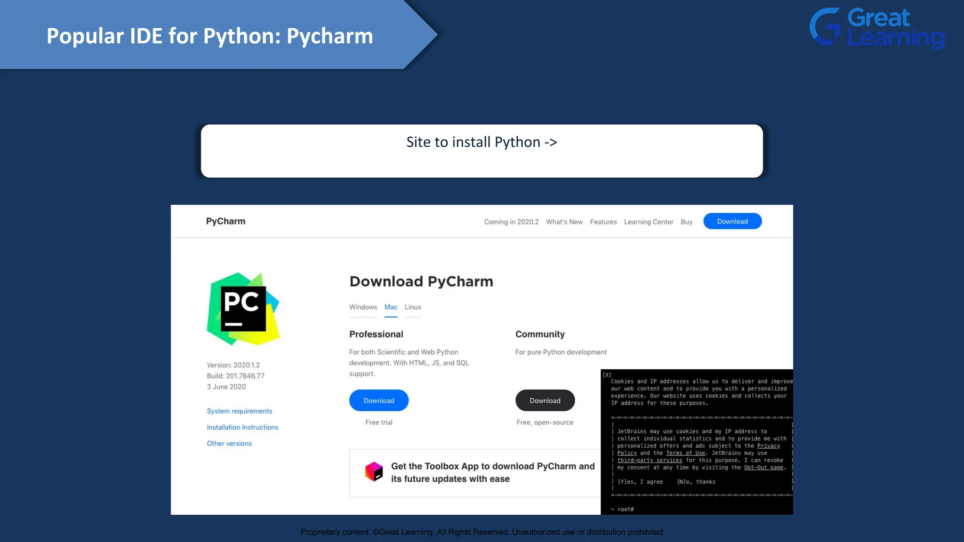964x542 pixels.
Task: Open third-party services link
Action: pyautogui.click(x=650, y=460)
